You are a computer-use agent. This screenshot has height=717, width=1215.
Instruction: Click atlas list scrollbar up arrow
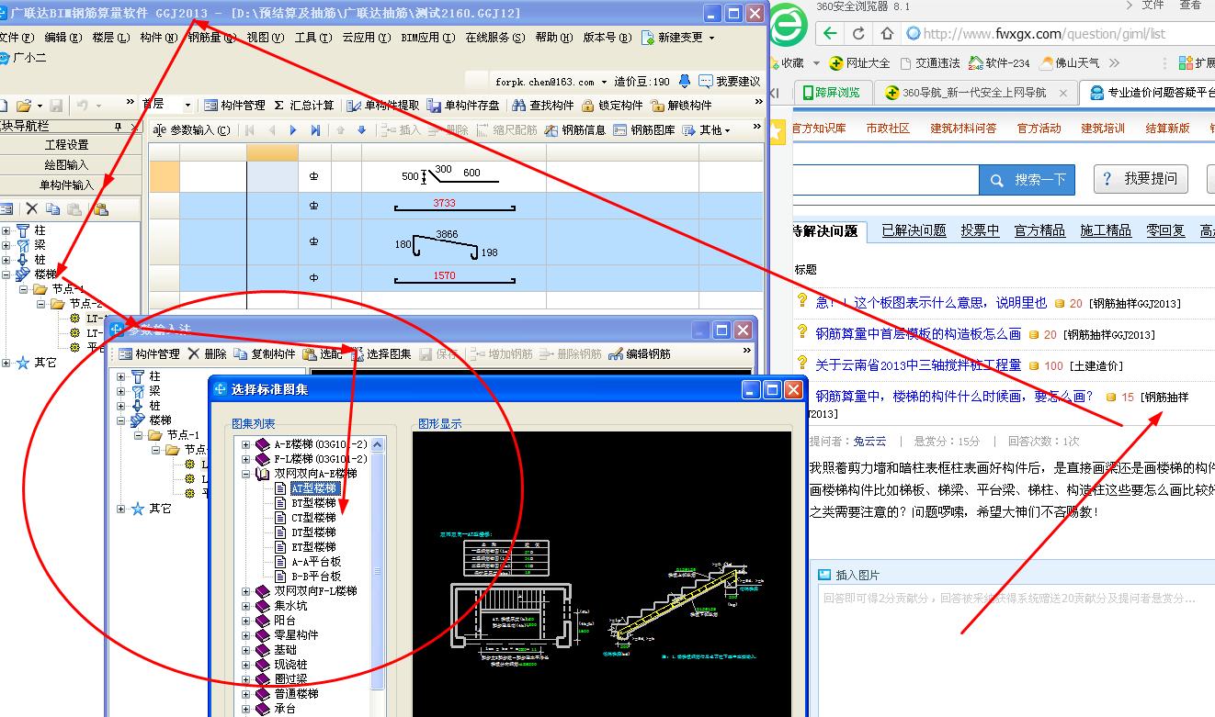pos(378,443)
